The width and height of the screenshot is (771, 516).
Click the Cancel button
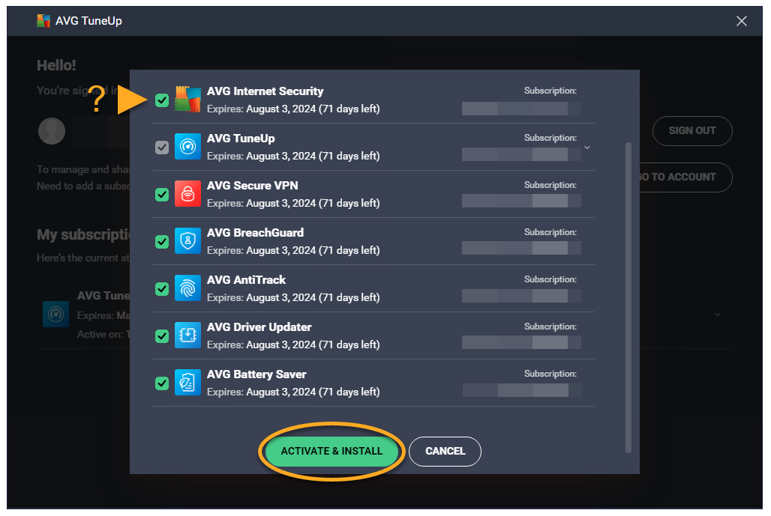click(x=445, y=451)
